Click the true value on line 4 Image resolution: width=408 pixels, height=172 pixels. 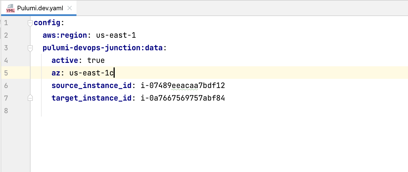pyautogui.click(x=96, y=61)
